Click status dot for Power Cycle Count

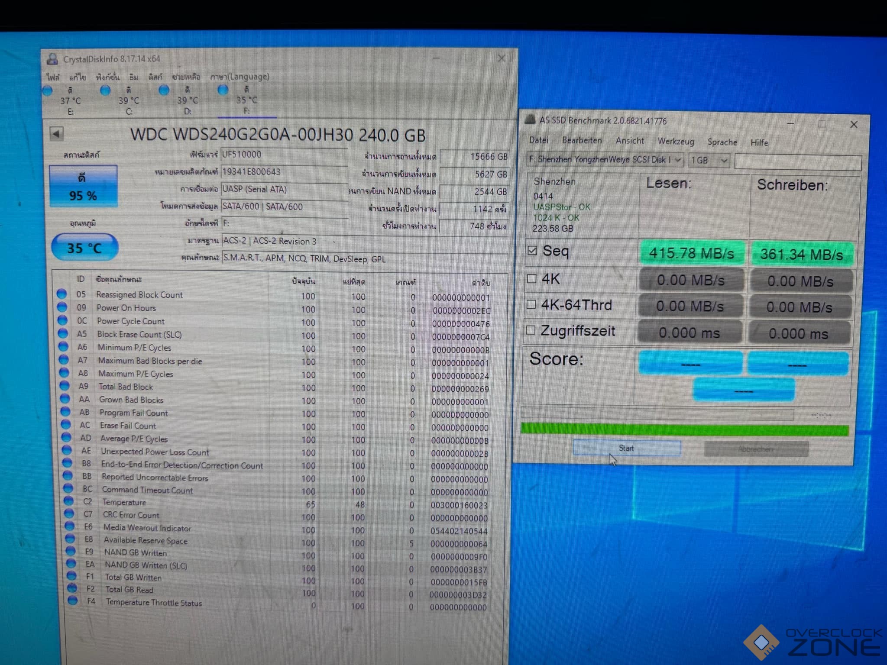[x=62, y=320]
